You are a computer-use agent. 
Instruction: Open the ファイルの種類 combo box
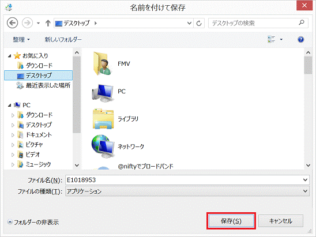pos(187,191)
